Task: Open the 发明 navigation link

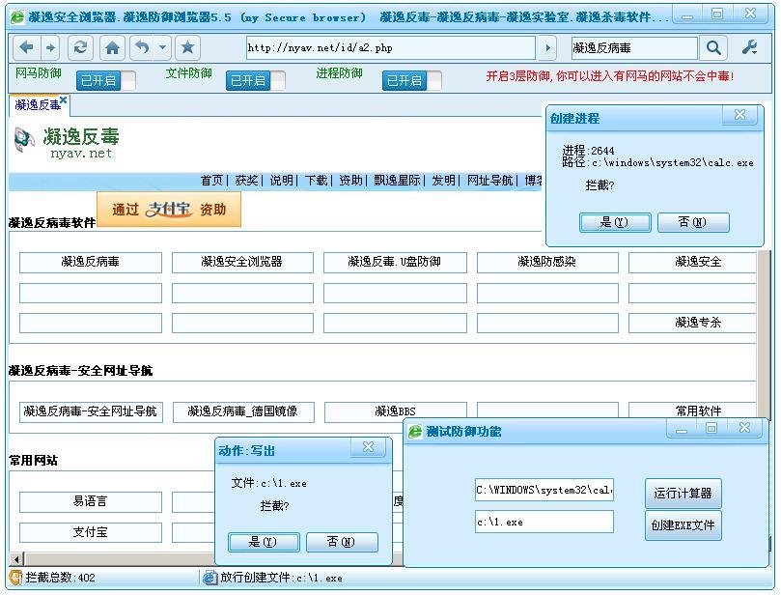Action: pos(443,181)
